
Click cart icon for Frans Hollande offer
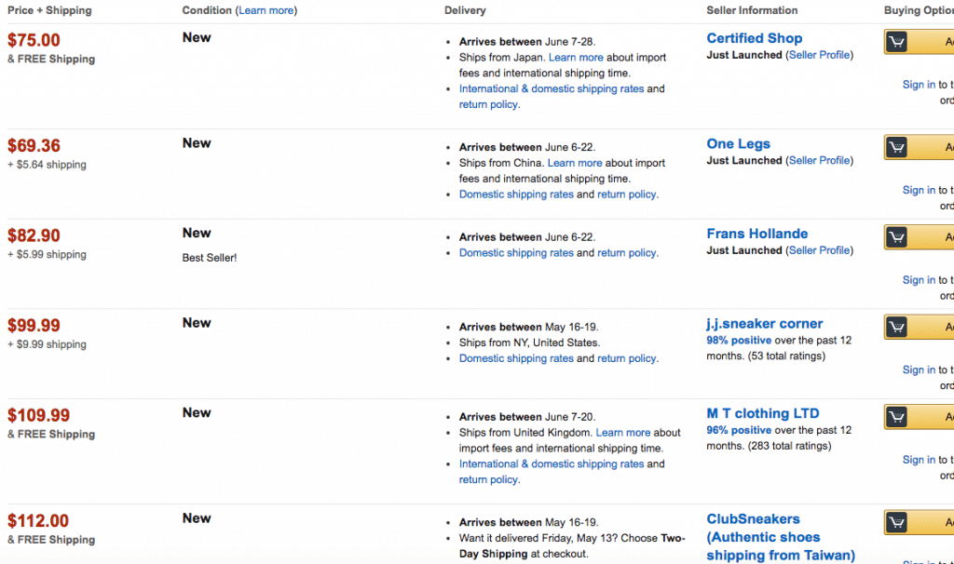[x=896, y=237]
